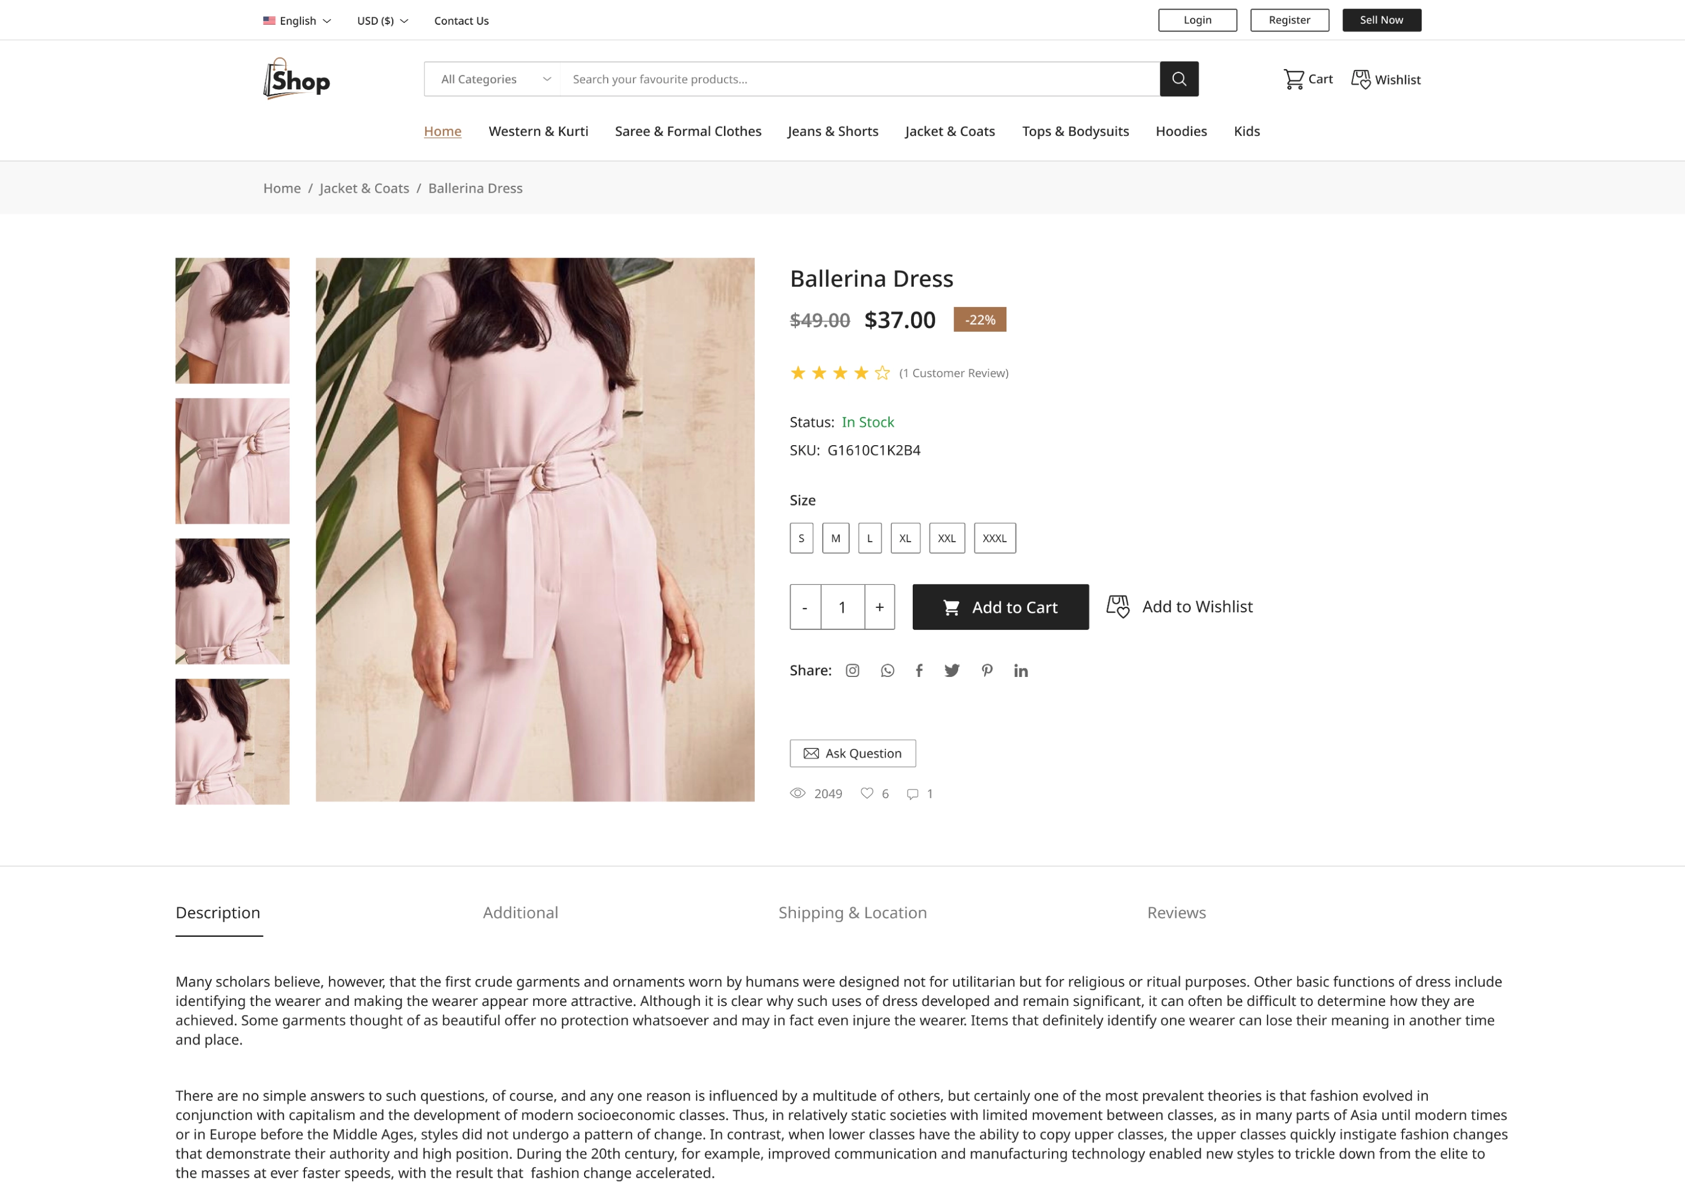Viewport: 1685px width, 1190px height.
Task: Share the product via WhatsApp
Action: (886, 670)
